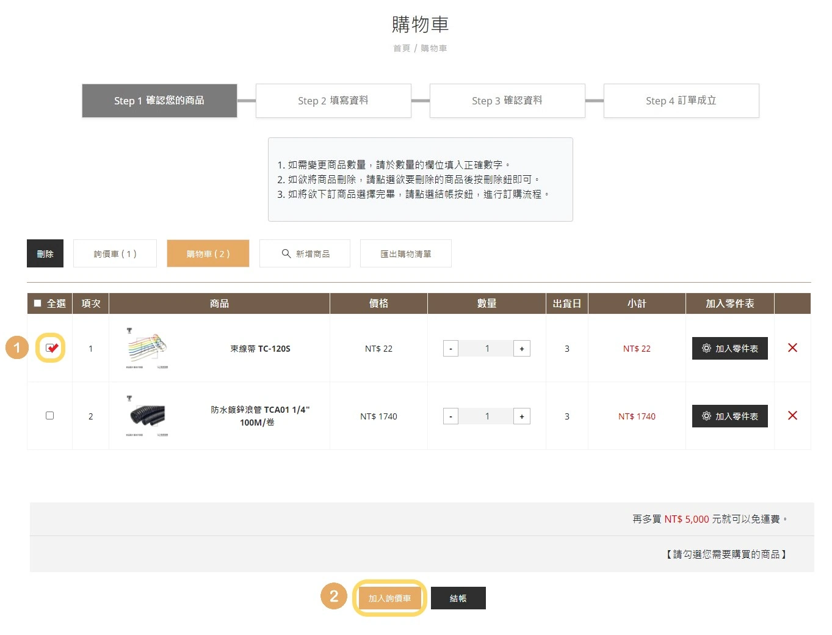Click the magnifier 新增商品 button
832x635 pixels.
305,254
